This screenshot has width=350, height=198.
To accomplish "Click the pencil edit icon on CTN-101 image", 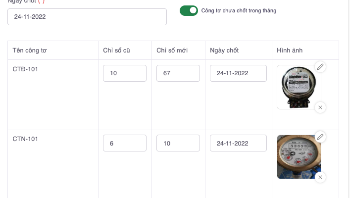I will pos(320,137).
